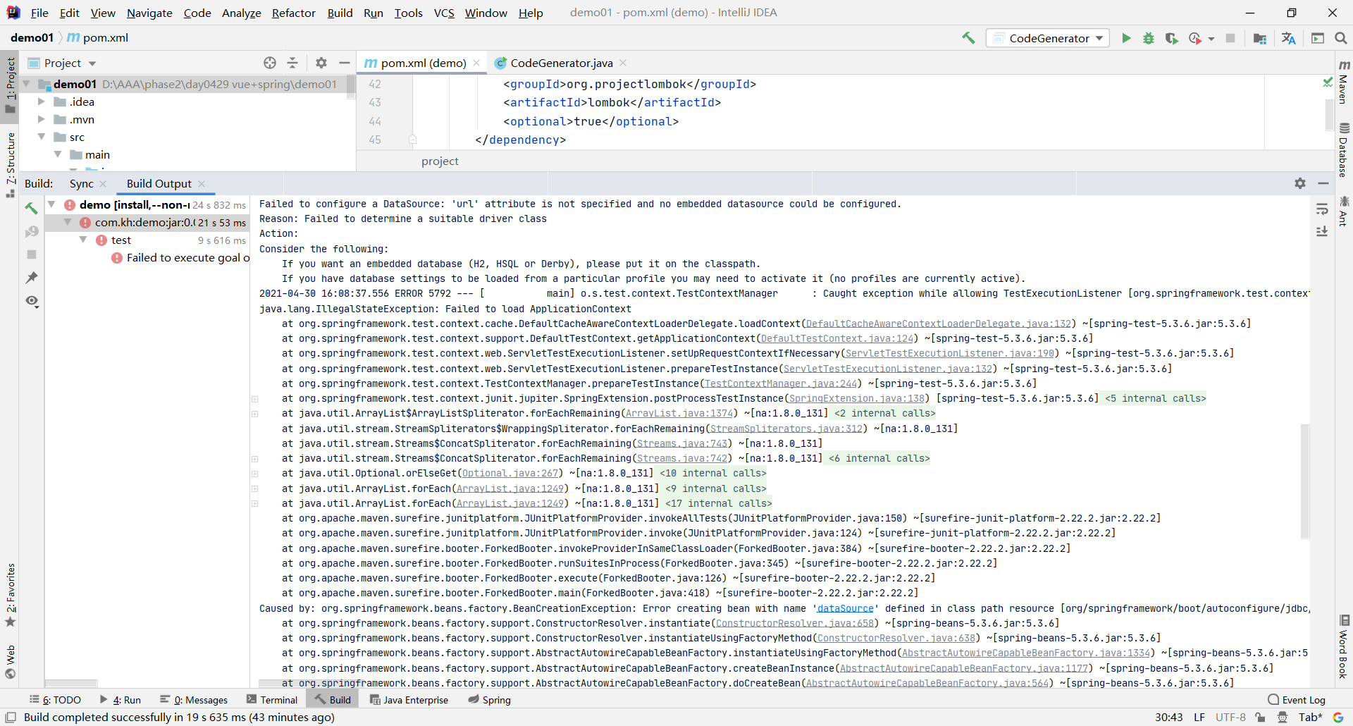Select 'Failed to execute goal' build entry
1353x726 pixels.
(x=180, y=258)
